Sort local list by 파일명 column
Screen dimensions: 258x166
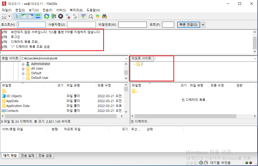click(22, 86)
